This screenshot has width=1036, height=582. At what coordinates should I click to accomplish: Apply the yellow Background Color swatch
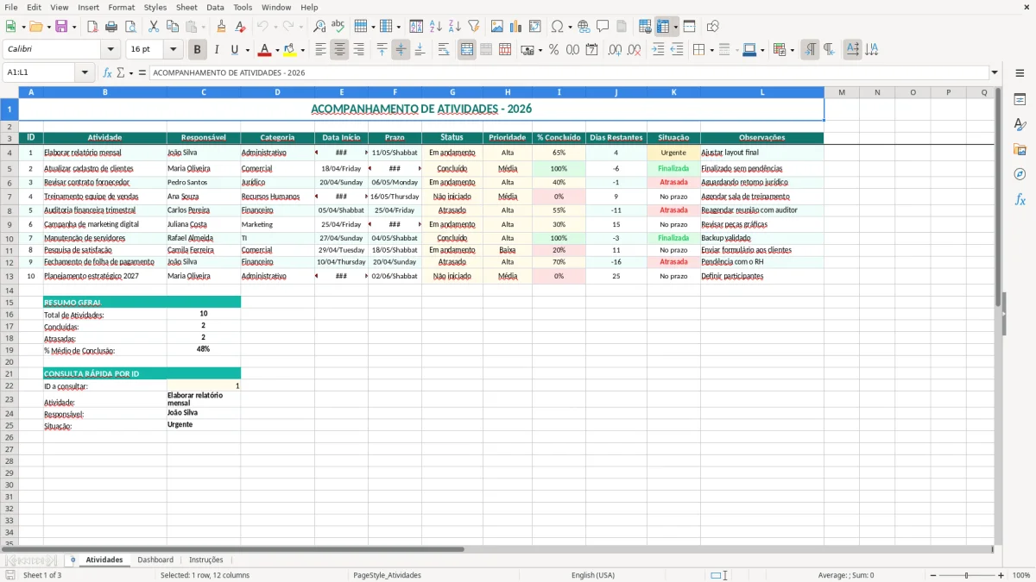click(x=290, y=50)
